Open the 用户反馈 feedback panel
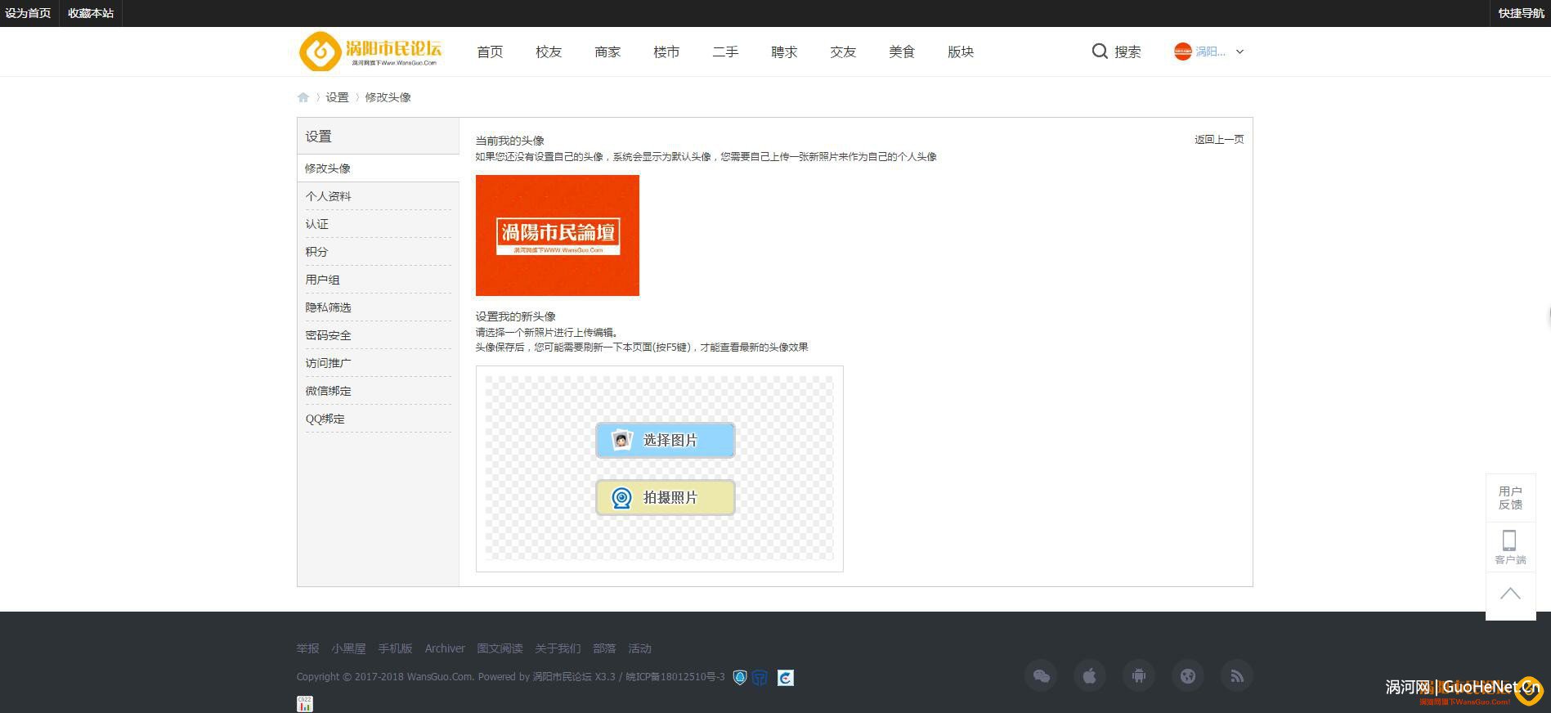Image resolution: width=1551 pixels, height=713 pixels. [x=1510, y=497]
